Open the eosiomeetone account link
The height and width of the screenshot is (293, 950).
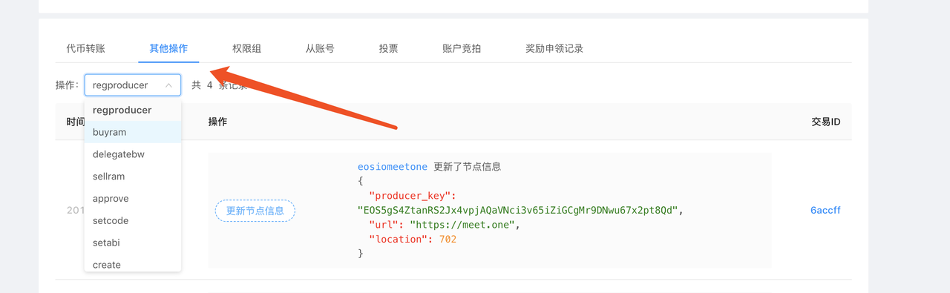pyautogui.click(x=393, y=167)
